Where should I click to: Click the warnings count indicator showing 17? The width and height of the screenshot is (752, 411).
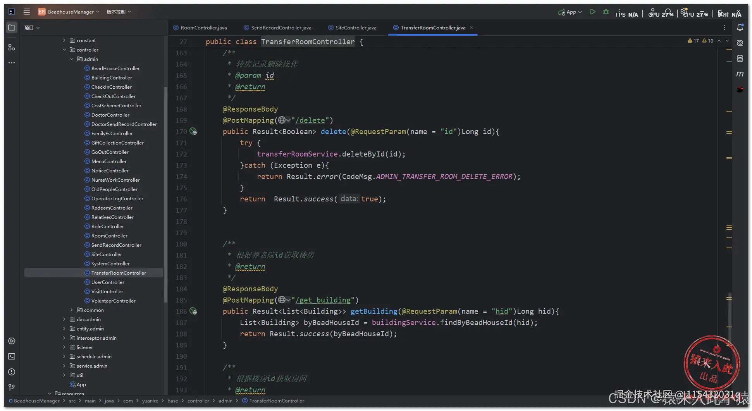click(x=693, y=41)
